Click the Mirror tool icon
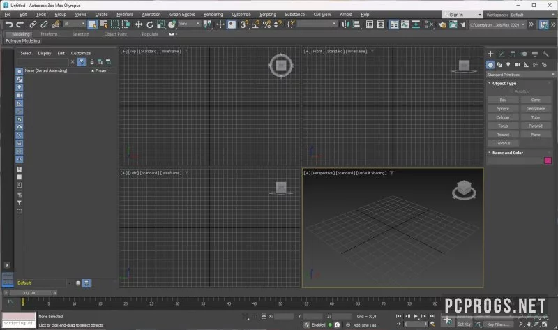This screenshot has height=330, width=558. point(345,24)
